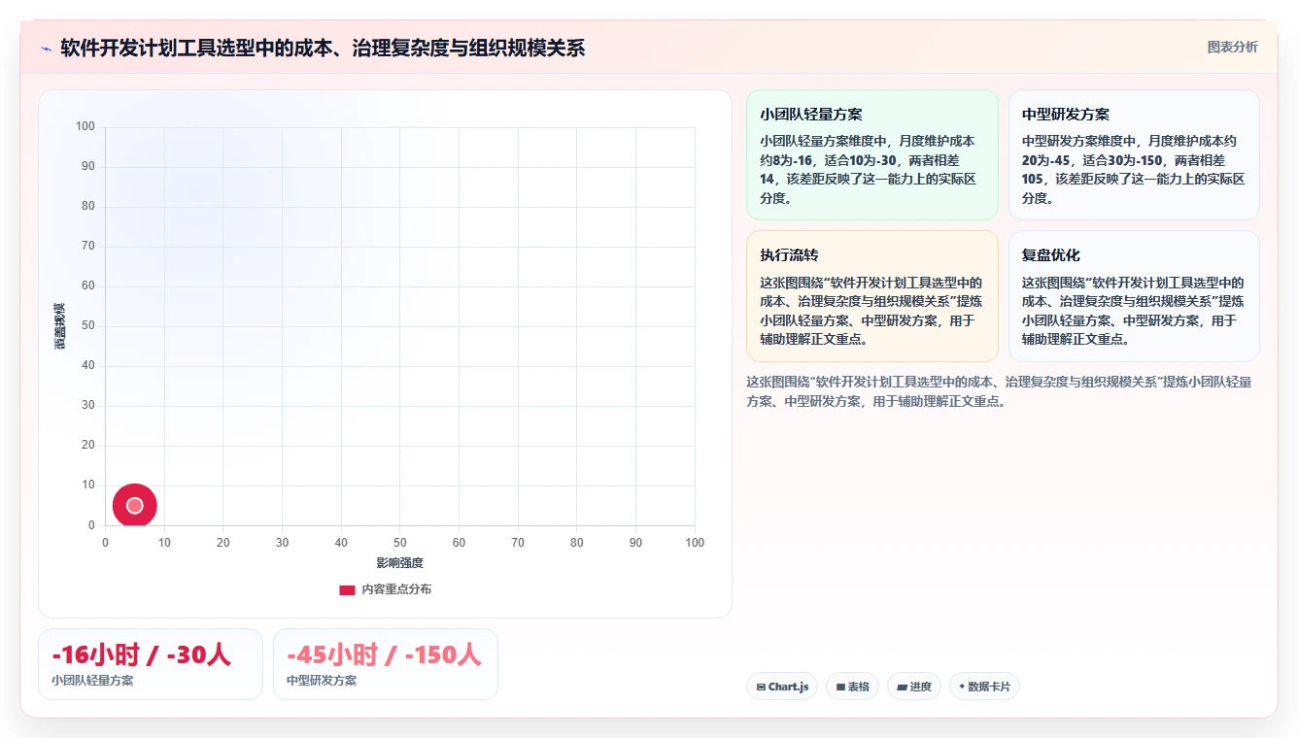Screen dimensions: 1298x738
Task: Click the -16小时 / -30人 stat card
Action: tap(151, 664)
